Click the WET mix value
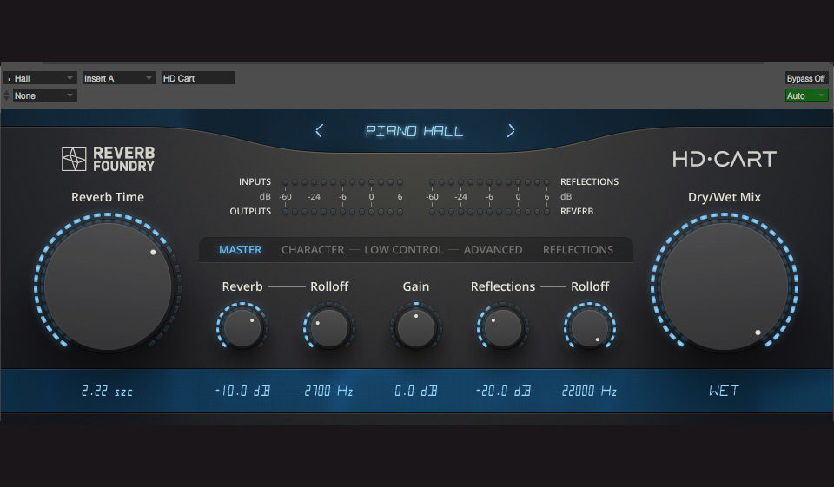Viewport: 834px width, 487px height. pos(725,392)
